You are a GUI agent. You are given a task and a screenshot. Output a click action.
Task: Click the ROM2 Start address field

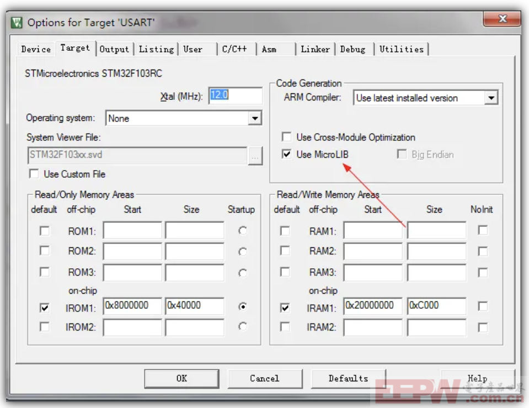click(132, 251)
